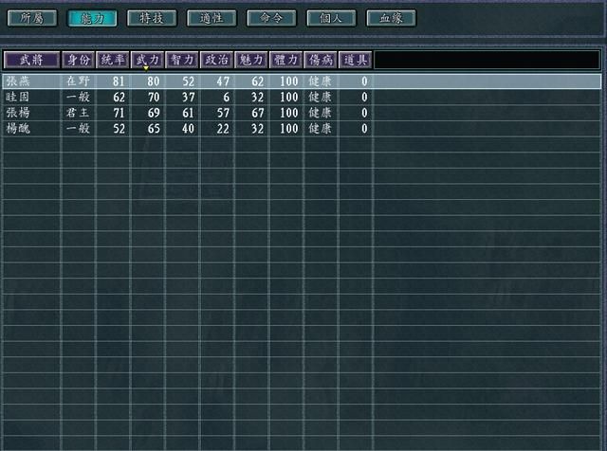The image size is (607, 451).
Task: Sort by 武將 column header
Action: click(31, 60)
